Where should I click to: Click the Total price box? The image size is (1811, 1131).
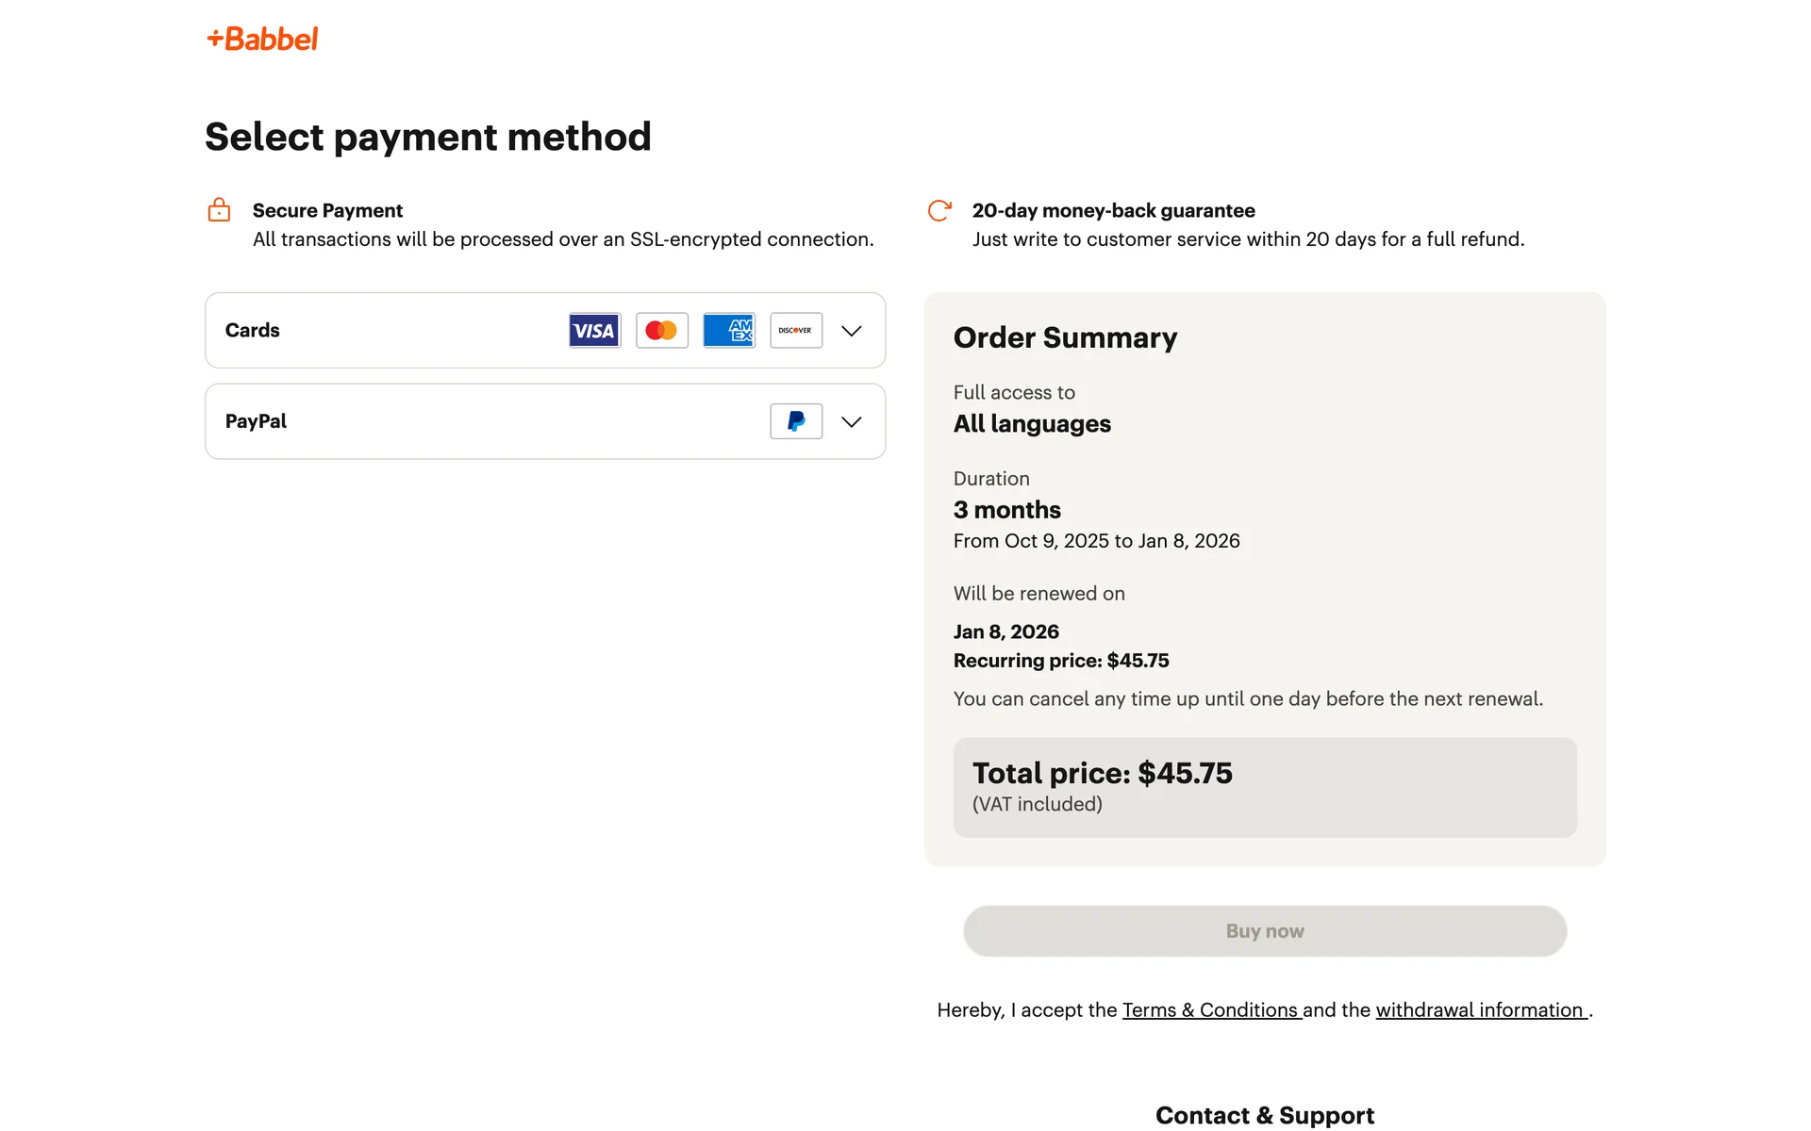[1264, 787]
